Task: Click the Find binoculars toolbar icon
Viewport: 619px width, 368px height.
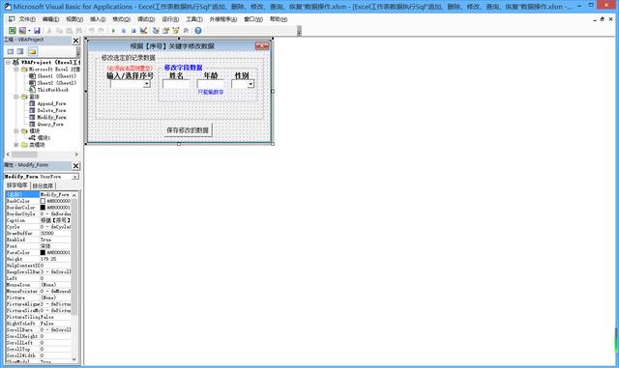Action: tap(79, 30)
